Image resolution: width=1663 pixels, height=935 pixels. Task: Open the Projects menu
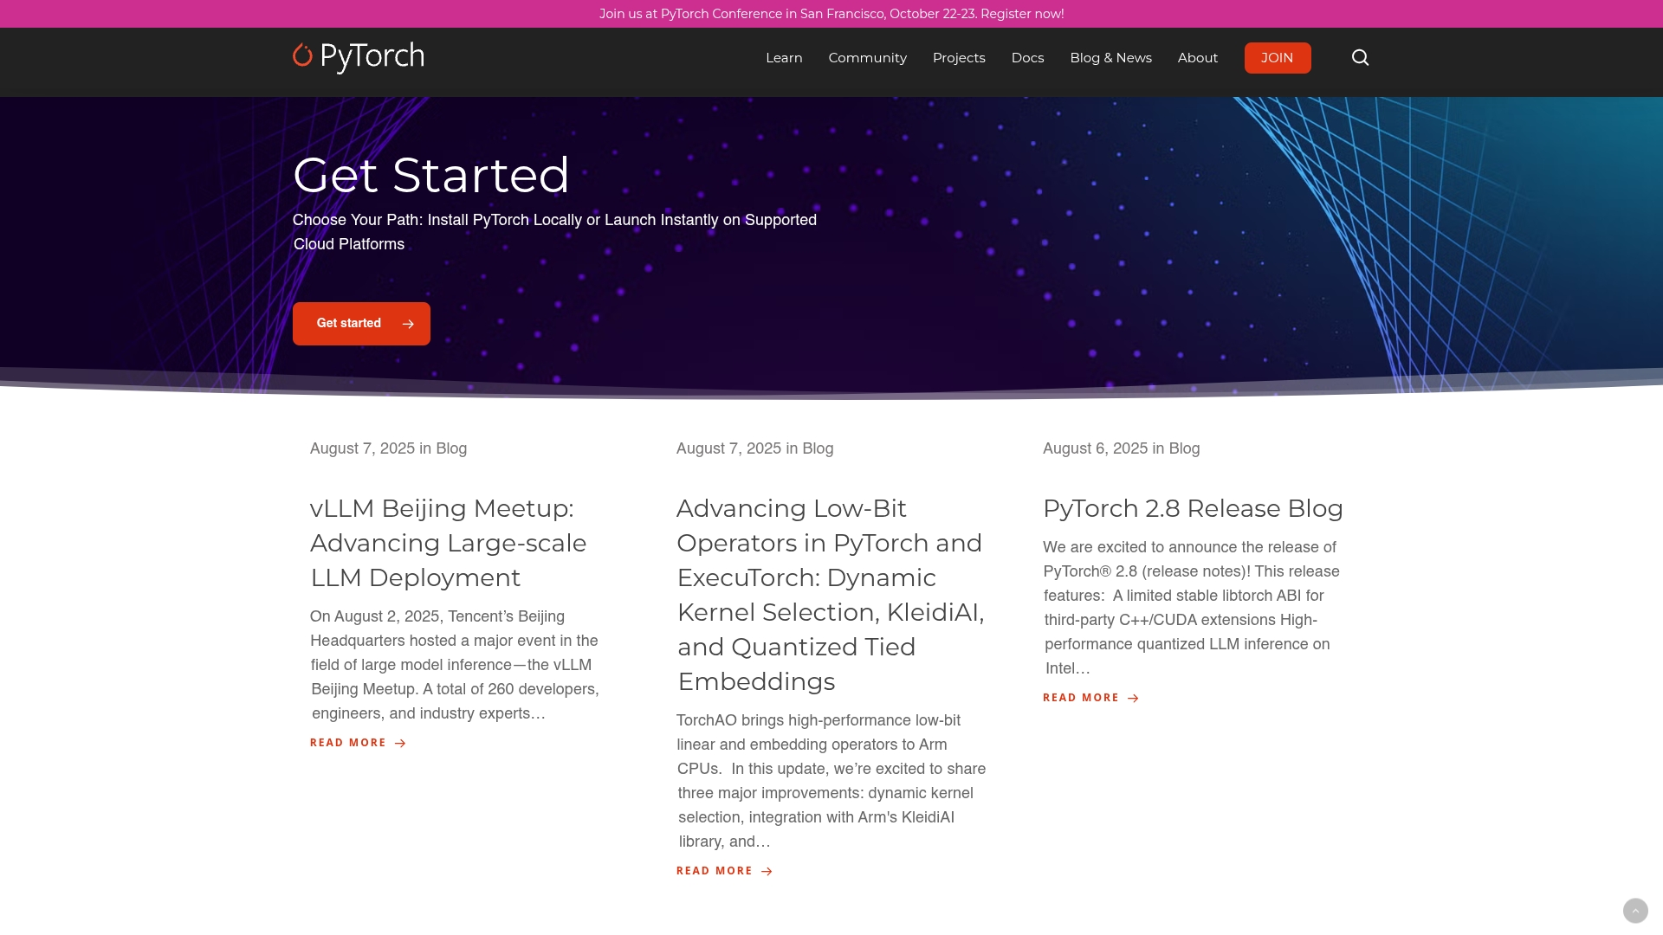point(959,58)
